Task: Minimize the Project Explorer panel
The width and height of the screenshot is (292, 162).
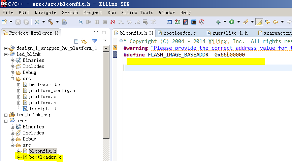Action: tap(96, 32)
